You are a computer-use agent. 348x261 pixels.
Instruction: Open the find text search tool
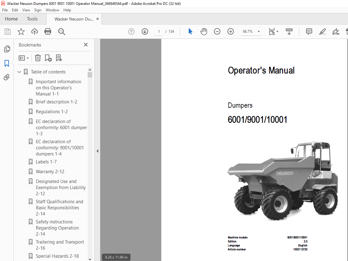coord(62,32)
